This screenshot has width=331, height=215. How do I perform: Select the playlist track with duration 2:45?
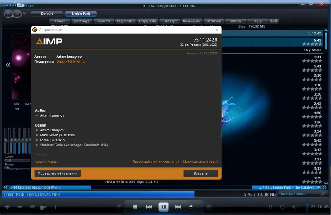pyautogui.click(x=272, y=105)
